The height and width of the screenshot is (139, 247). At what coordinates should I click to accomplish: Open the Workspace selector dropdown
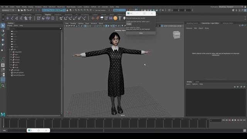pos(231,7)
